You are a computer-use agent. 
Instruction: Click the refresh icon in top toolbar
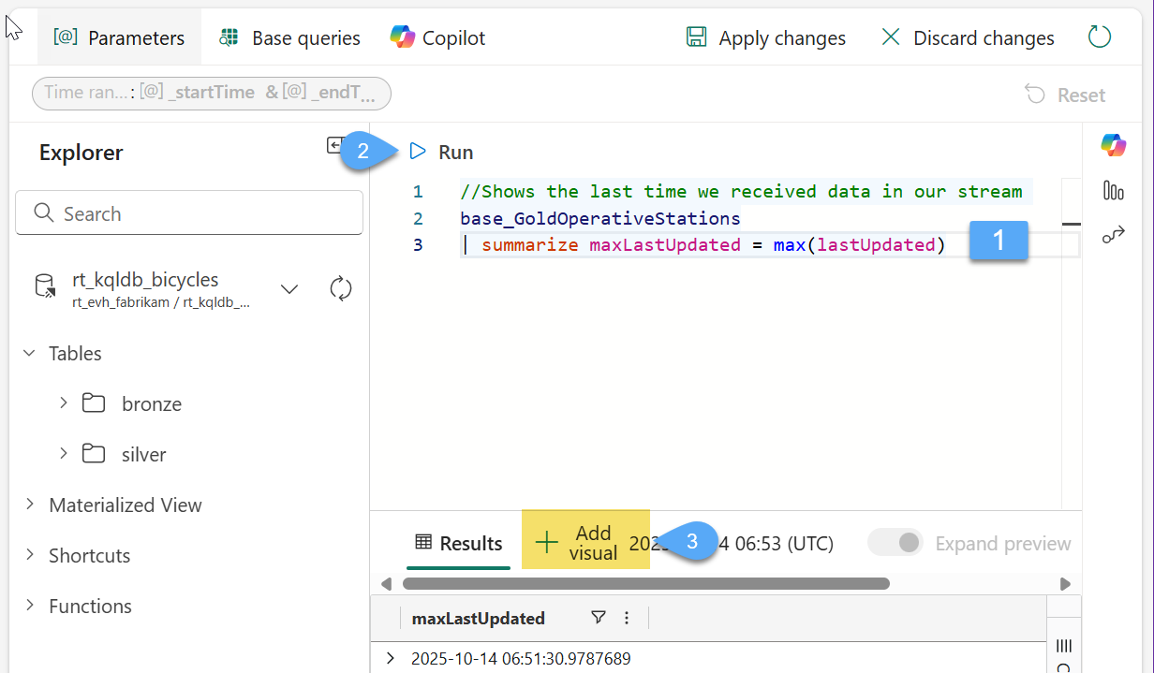click(x=1099, y=37)
